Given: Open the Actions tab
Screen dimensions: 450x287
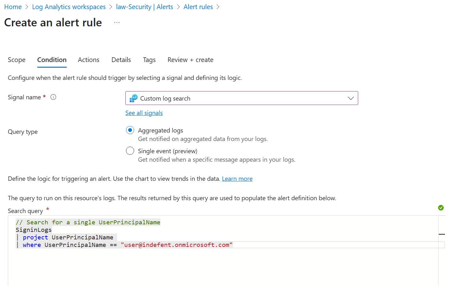Looking at the screenshot, I should tap(89, 60).
